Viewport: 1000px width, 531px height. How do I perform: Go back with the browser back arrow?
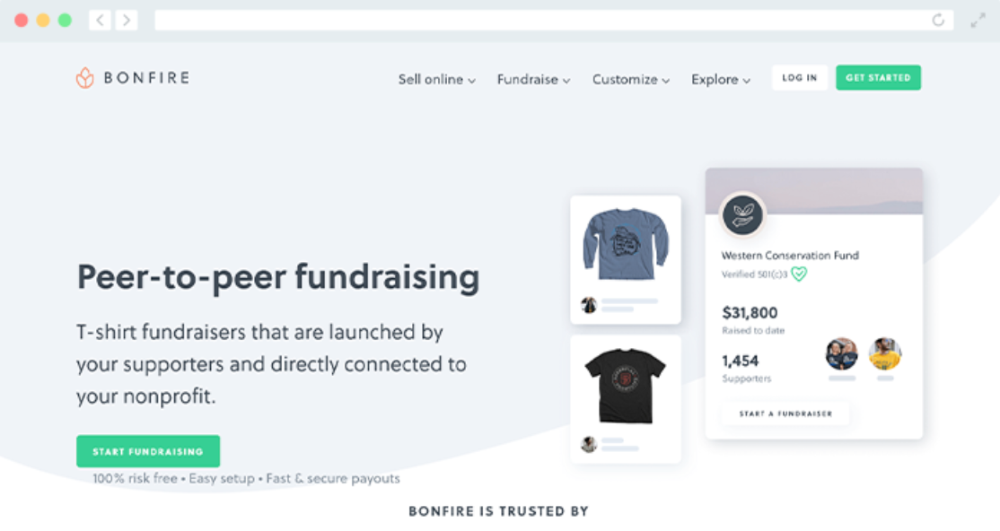point(101,21)
